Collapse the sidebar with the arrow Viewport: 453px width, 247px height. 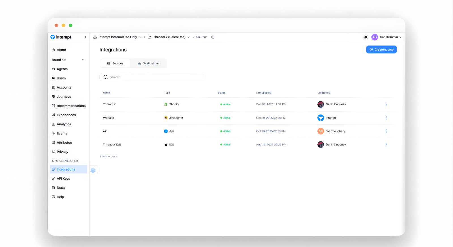(85, 37)
